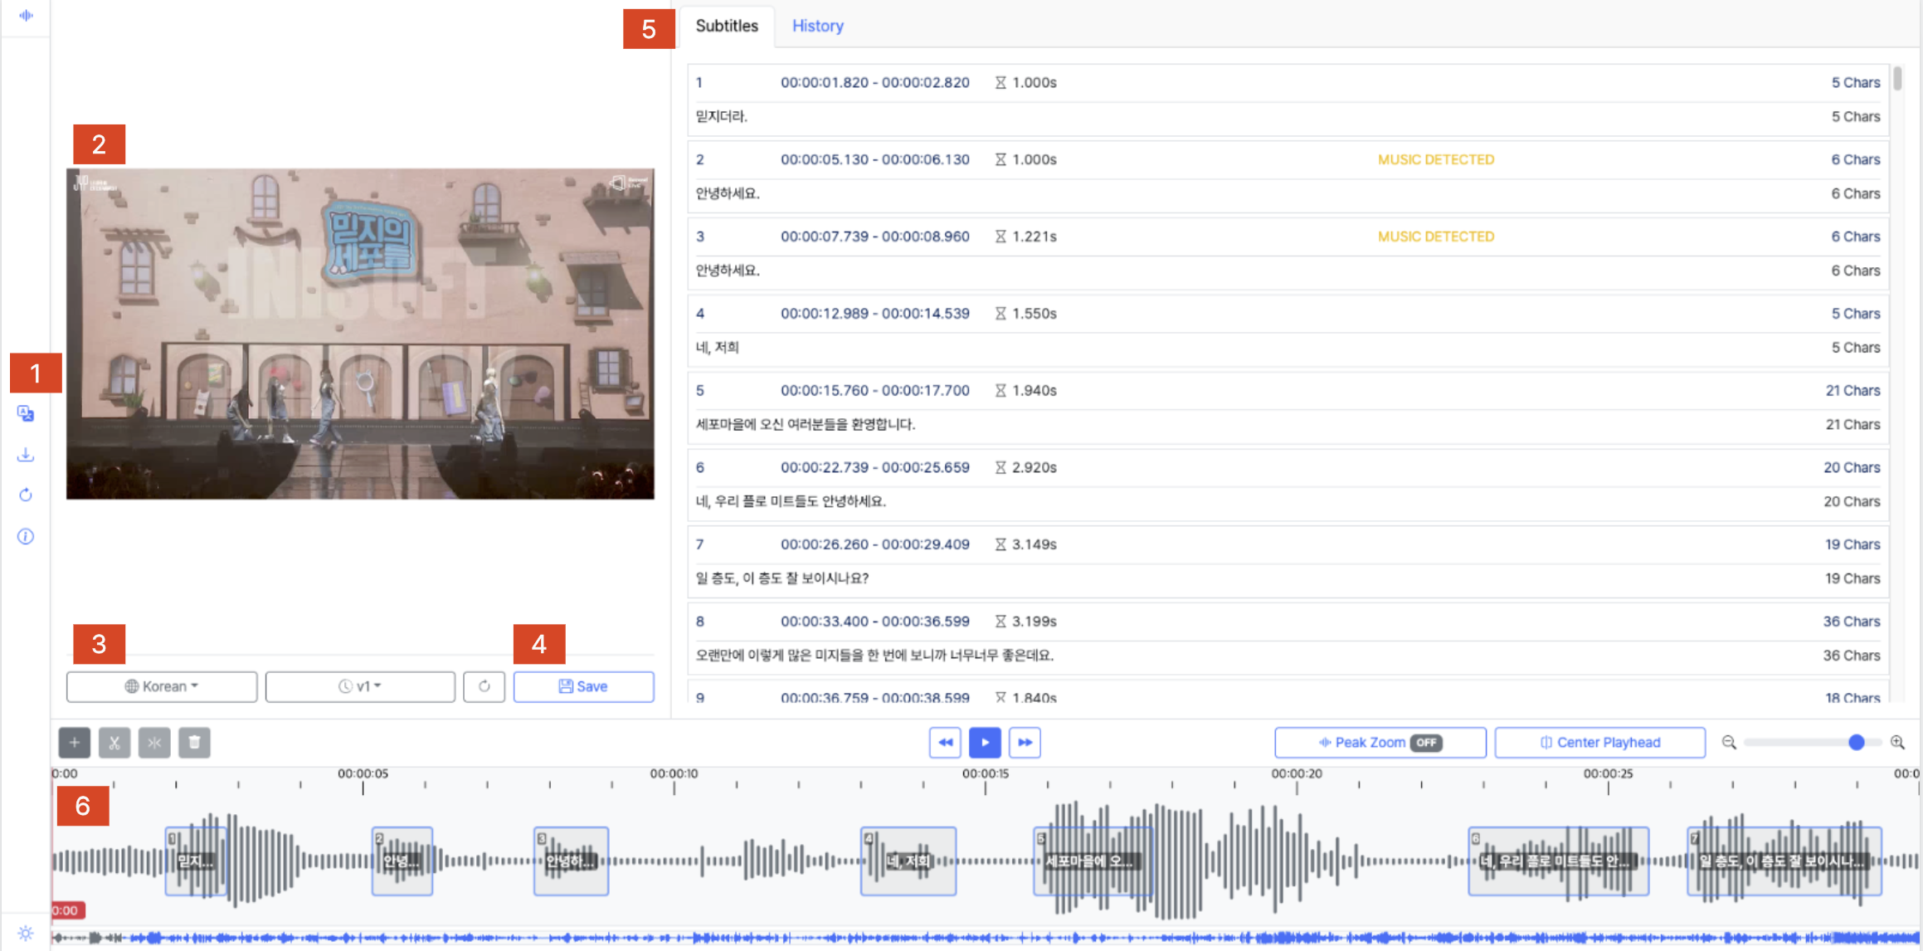Select waveform segment 6 on timeline

click(x=1558, y=861)
